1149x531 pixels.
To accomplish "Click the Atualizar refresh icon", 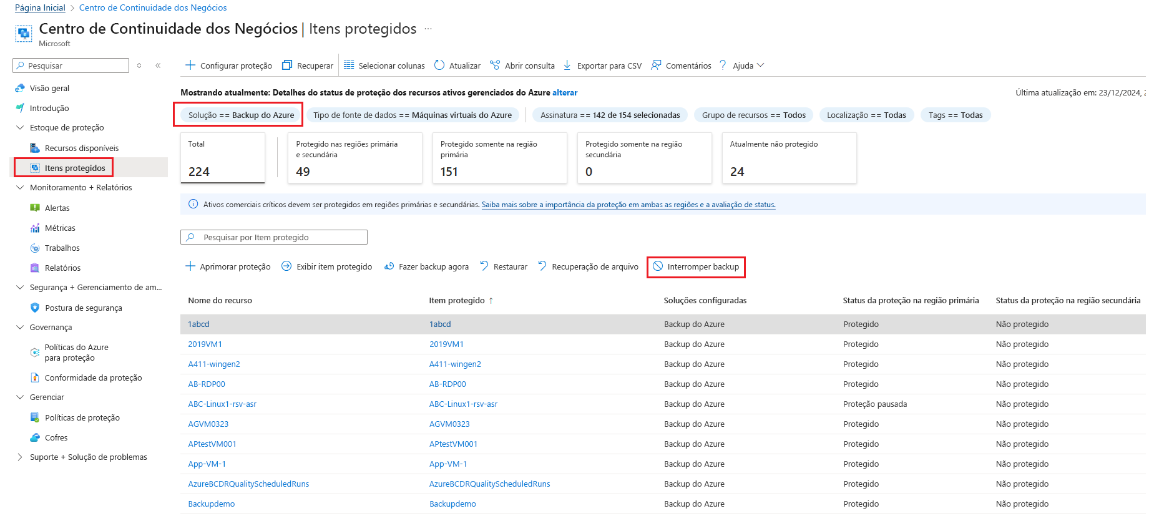I will click(x=439, y=66).
